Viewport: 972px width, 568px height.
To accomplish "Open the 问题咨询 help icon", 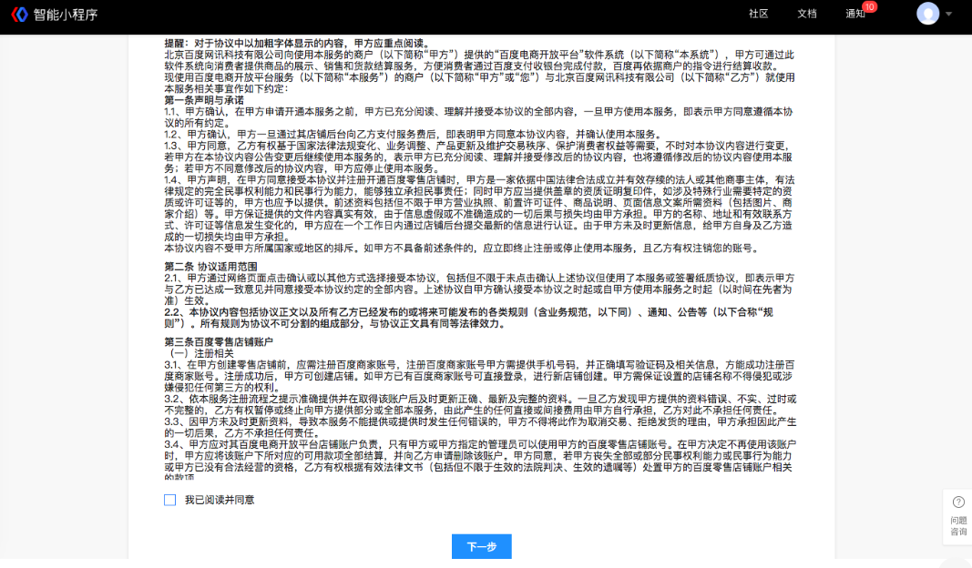I will click(x=958, y=502).
